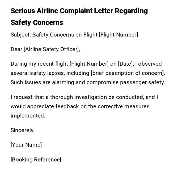186x176 pixels.
Task: Select [Flight Number] placeholder in Subject line
Action: 118,35
